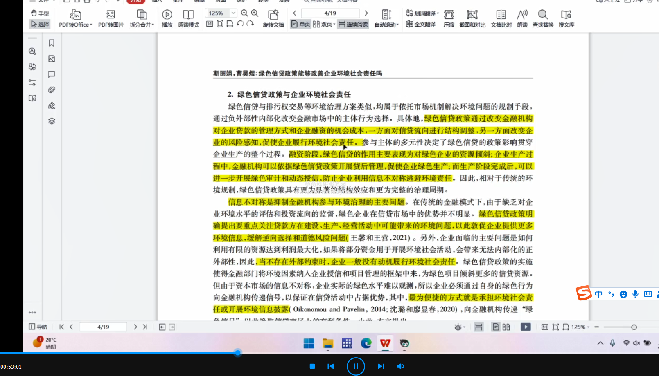Click search-zoom icon in far left strip
Viewport: 659px width, 376px height.
(32, 51)
